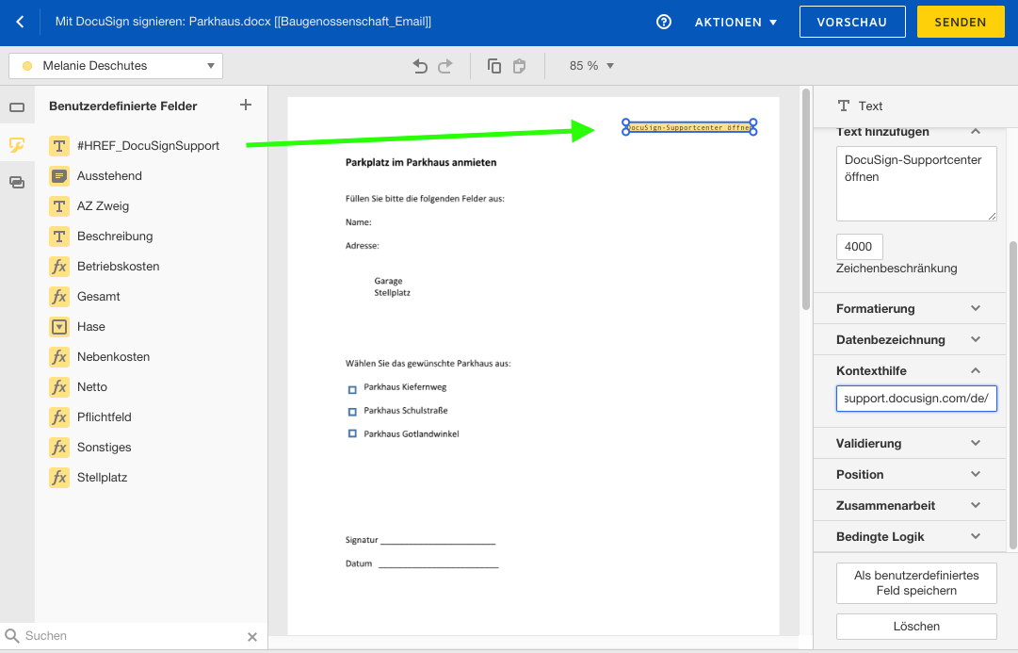Click the Löschen button

tap(914, 626)
